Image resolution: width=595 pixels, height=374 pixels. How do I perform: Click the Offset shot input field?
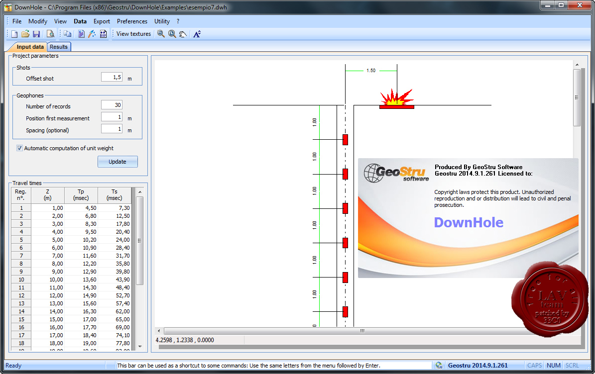(x=112, y=77)
